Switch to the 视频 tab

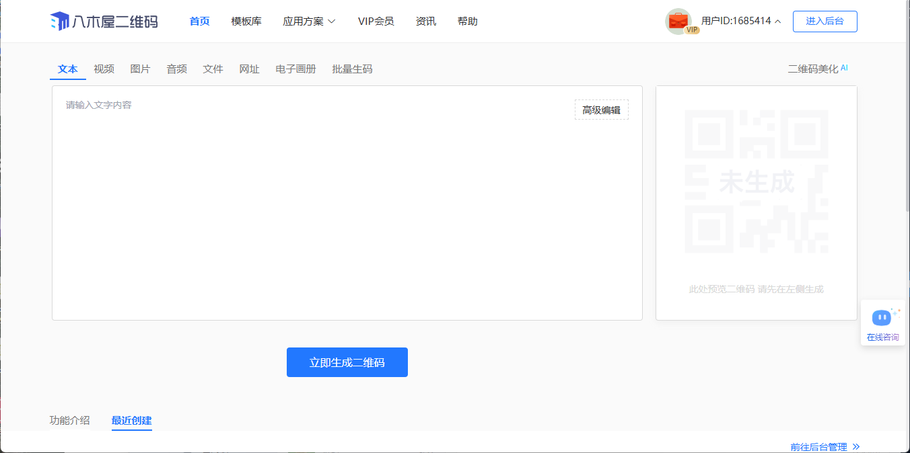(104, 69)
